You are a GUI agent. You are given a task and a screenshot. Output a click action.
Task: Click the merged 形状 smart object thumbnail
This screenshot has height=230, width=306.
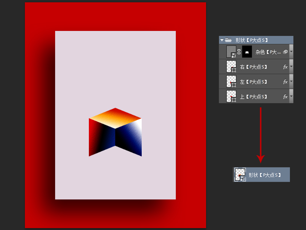pos(240,175)
